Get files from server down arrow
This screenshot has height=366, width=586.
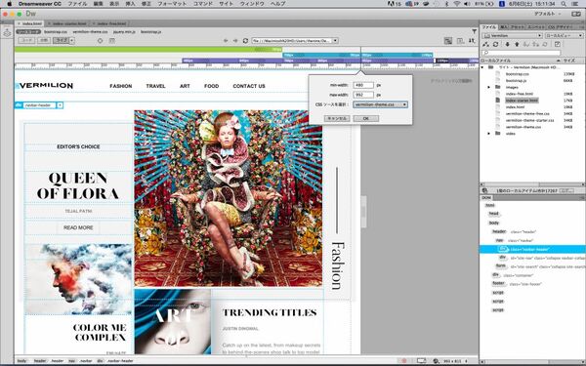coord(507,44)
